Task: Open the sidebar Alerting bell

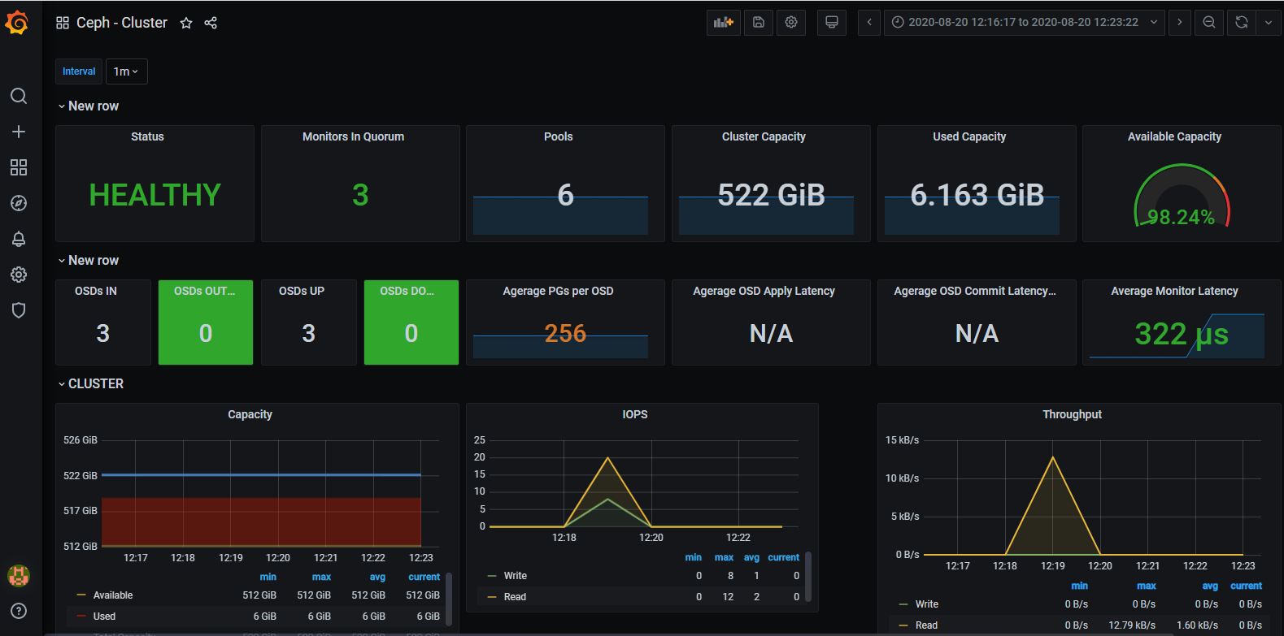Action: point(19,239)
